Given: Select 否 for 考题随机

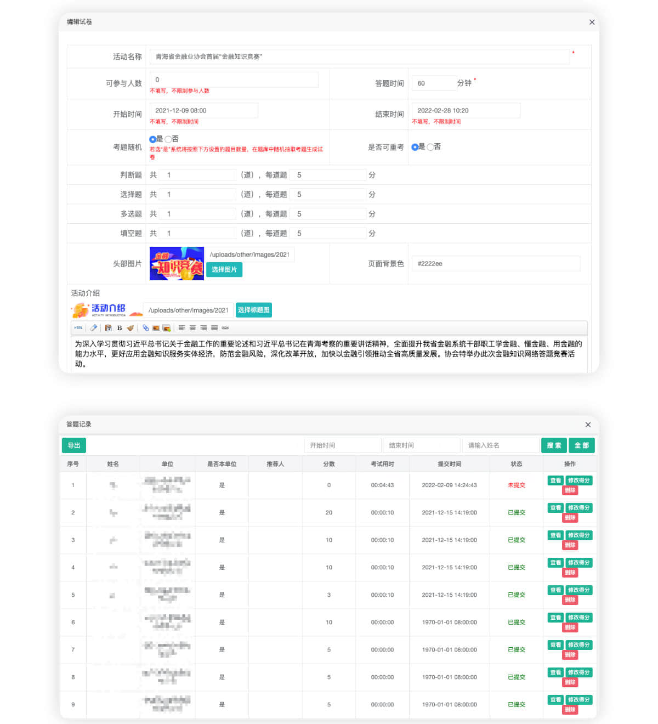Looking at the screenshot, I should click(168, 139).
